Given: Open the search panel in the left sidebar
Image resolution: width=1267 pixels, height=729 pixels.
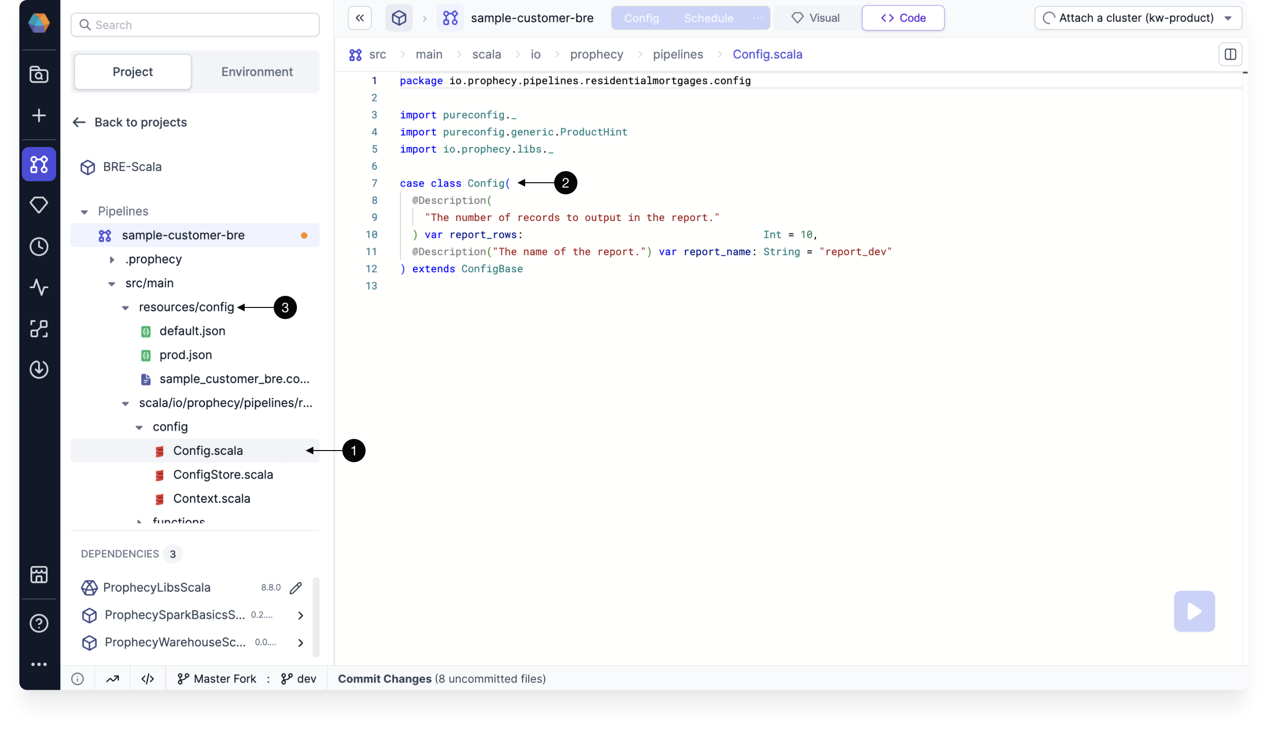Looking at the screenshot, I should click(x=39, y=74).
